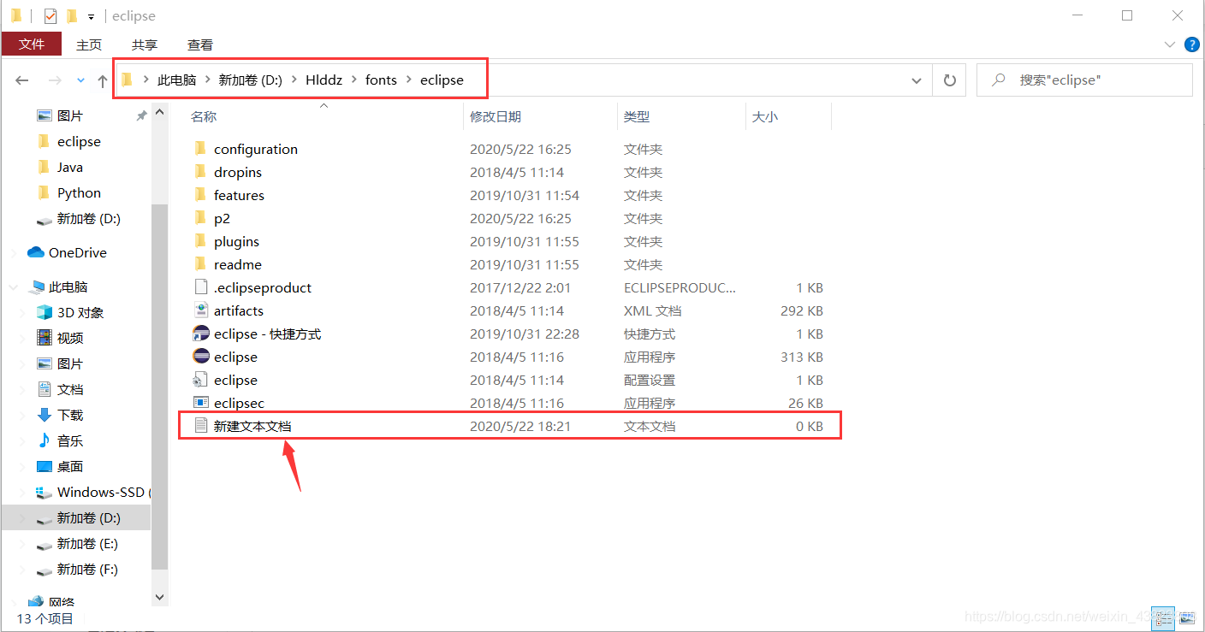Switch to the 共享 ribbon tab
This screenshot has width=1205, height=632.
point(145,44)
